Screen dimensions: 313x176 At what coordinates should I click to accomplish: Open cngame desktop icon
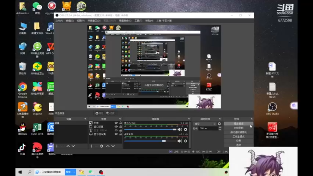pos(37,109)
